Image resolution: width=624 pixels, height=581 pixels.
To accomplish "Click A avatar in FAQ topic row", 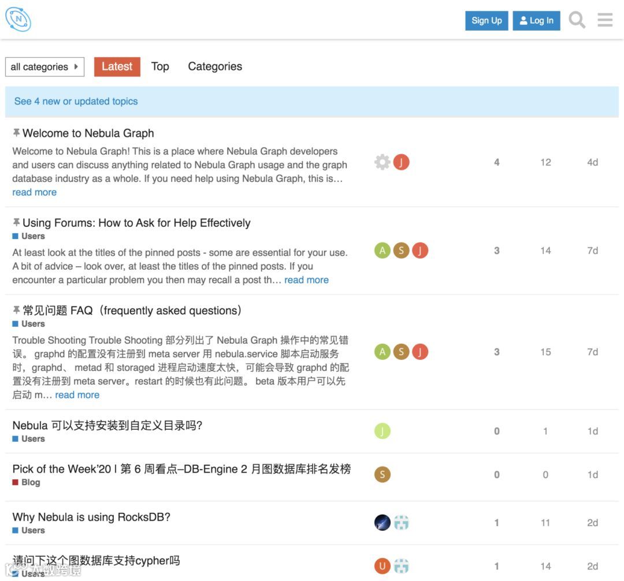I will pos(382,352).
